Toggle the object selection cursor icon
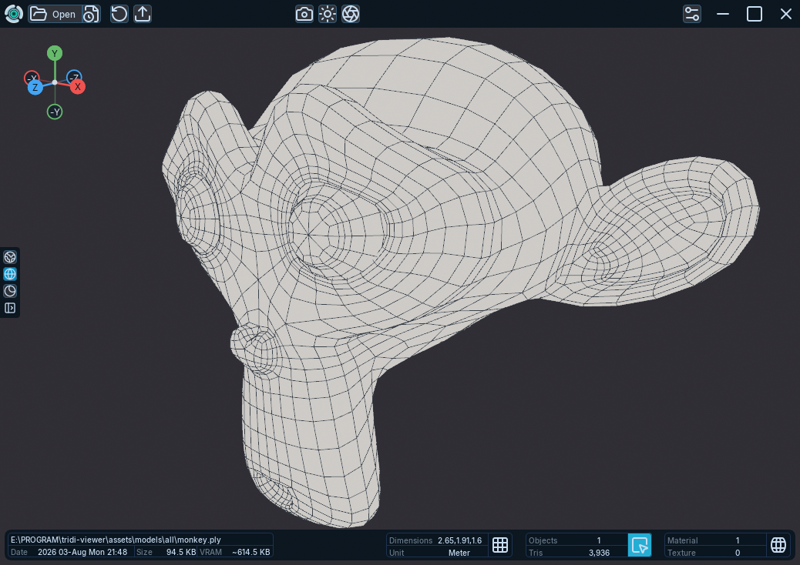The width and height of the screenshot is (800, 565). point(640,545)
